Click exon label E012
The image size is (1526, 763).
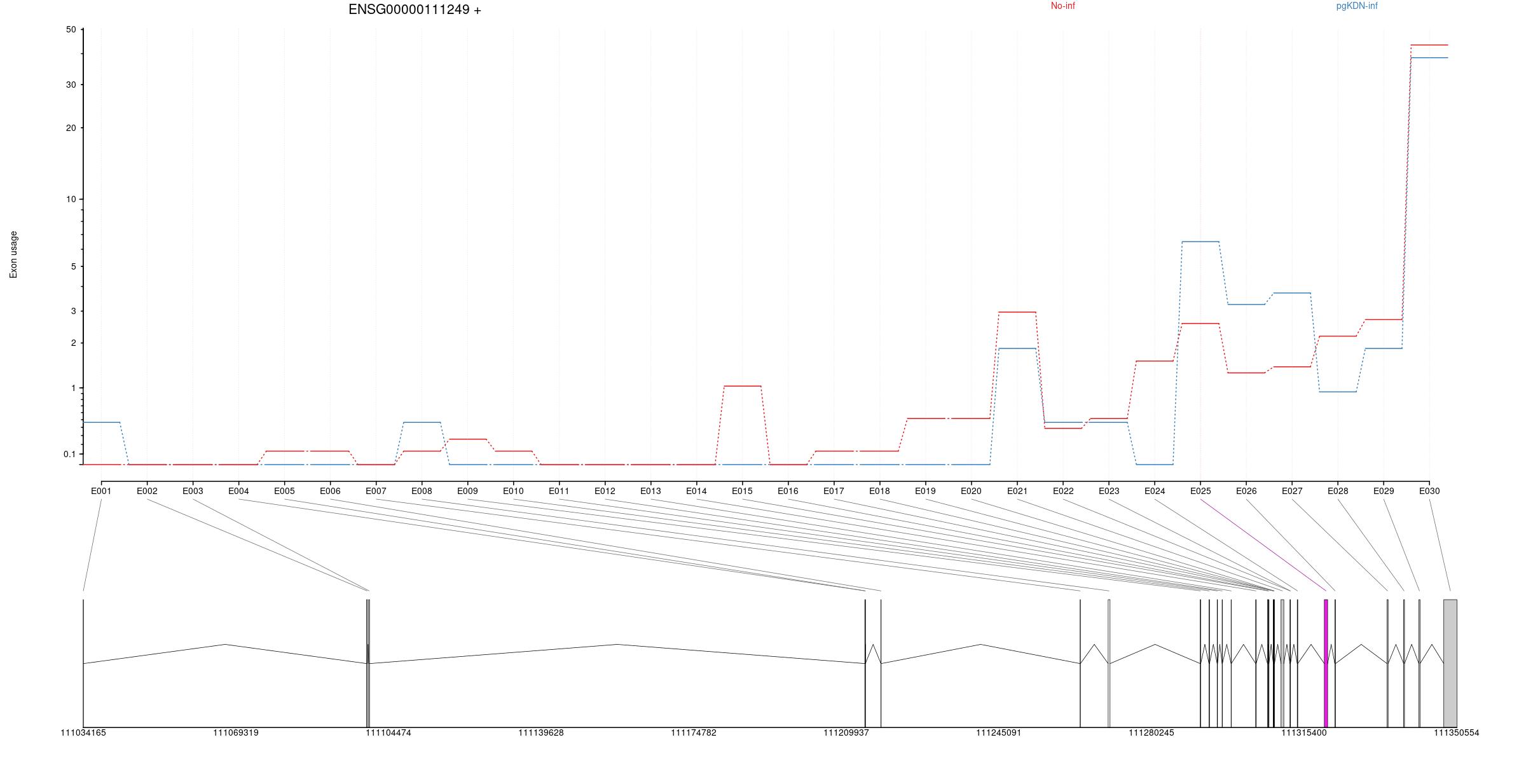pyautogui.click(x=605, y=491)
